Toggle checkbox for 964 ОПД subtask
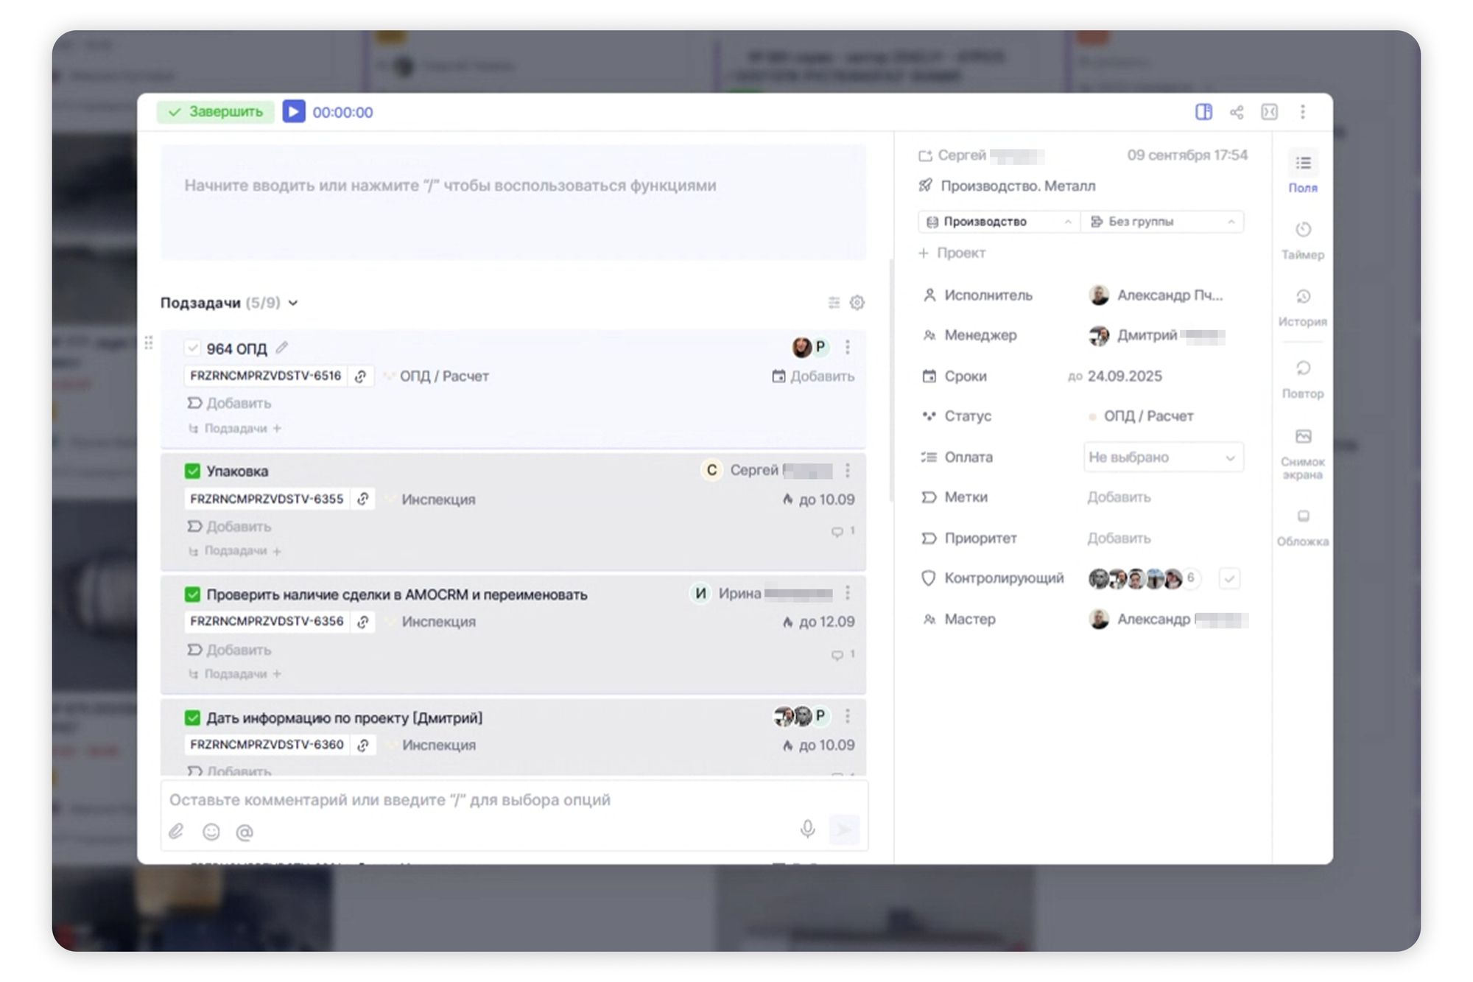The height and width of the screenshot is (982, 1473). (x=192, y=348)
